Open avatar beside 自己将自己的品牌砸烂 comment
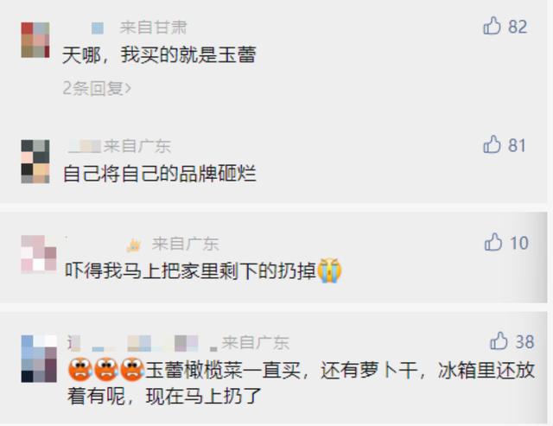The height and width of the screenshot is (426, 553). pyautogui.click(x=35, y=162)
